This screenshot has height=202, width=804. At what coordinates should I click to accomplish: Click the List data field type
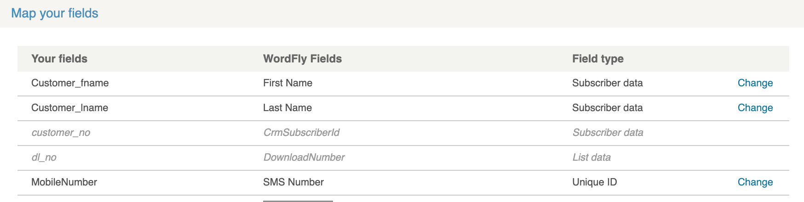tap(592, 157)
